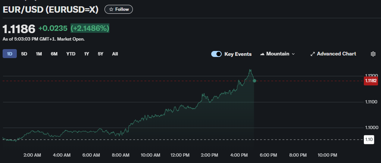Click the 1.1186 price value
The image size is (381, 163).
(x=19, y=29)
